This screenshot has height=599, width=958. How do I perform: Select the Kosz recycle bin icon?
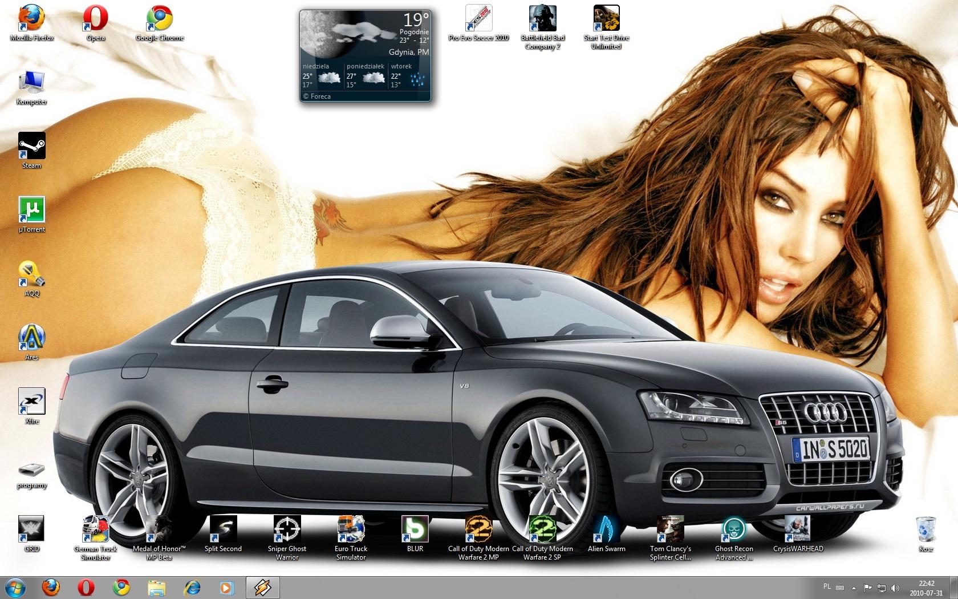point(925,535)
